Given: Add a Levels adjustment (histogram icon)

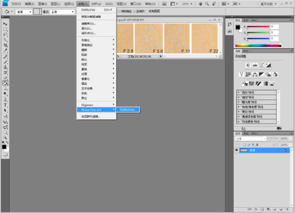Looking at the screenshot, I should (254, 65).
